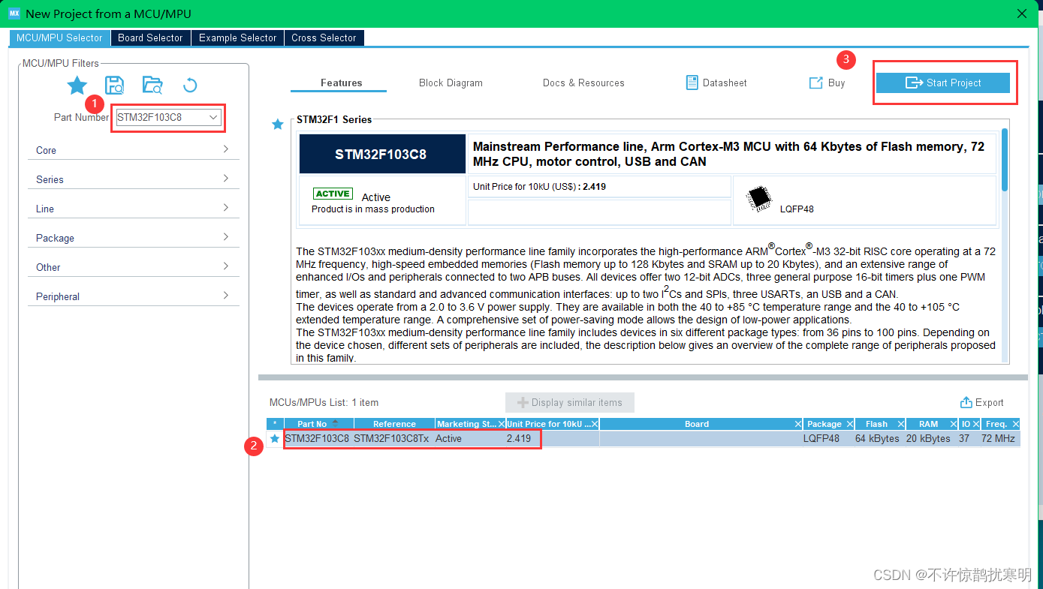Expand the Line filter section
This screenshot has width=1043, height=589.
tap(134, 209)
